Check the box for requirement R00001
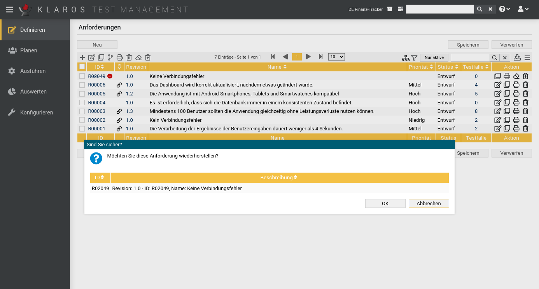 [x=82, y=129]
